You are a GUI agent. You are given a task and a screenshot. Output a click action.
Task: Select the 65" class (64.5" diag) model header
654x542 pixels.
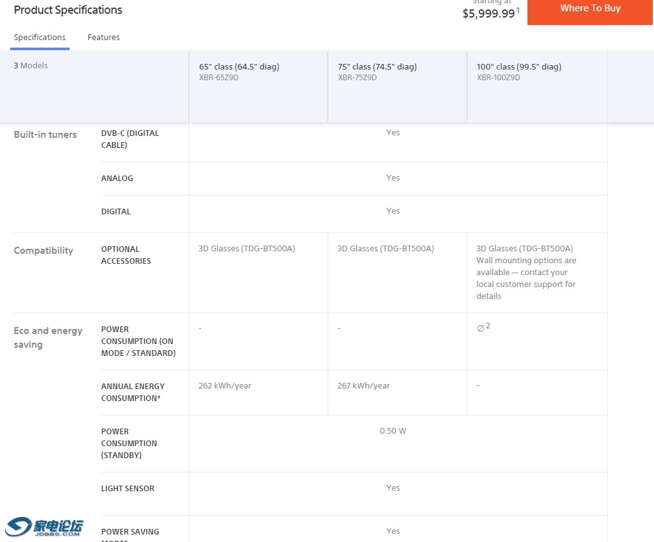click(x=239, y=67)
